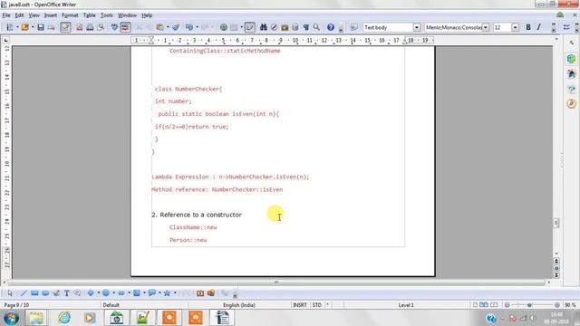
Task: Open the Edit menu
Action: [19, 15]
